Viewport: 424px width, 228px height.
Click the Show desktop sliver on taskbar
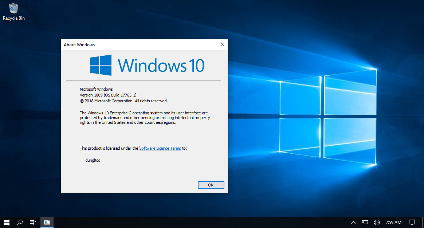coord(423,222)
